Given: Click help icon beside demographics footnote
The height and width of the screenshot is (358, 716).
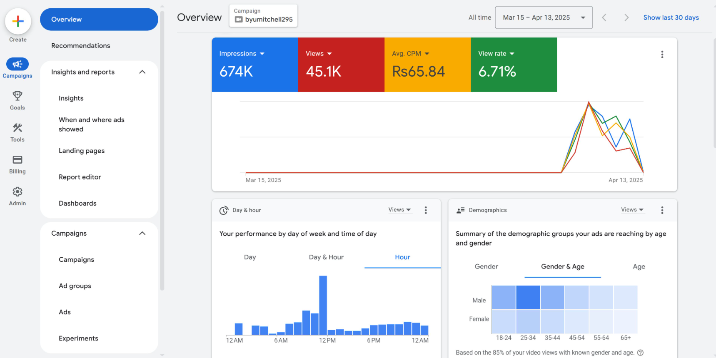Looking at the screenshot, I should click(x=640, y=353).
